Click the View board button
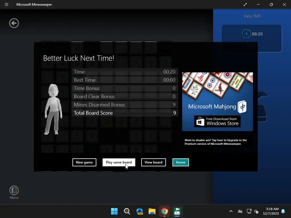 pyautogui.click(x=153, y=162)
